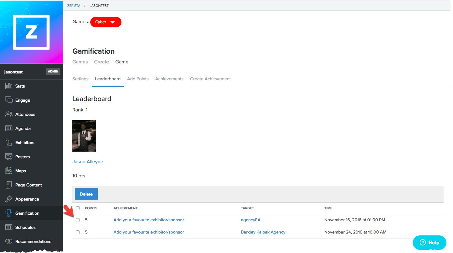
Task: Open the Barkley Kalpak Agency link
Action: (263, 232)
